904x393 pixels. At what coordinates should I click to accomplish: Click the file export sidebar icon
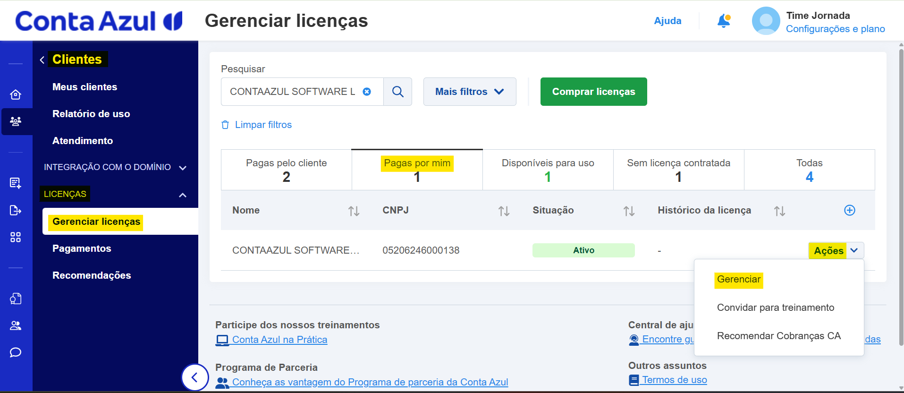16,210
